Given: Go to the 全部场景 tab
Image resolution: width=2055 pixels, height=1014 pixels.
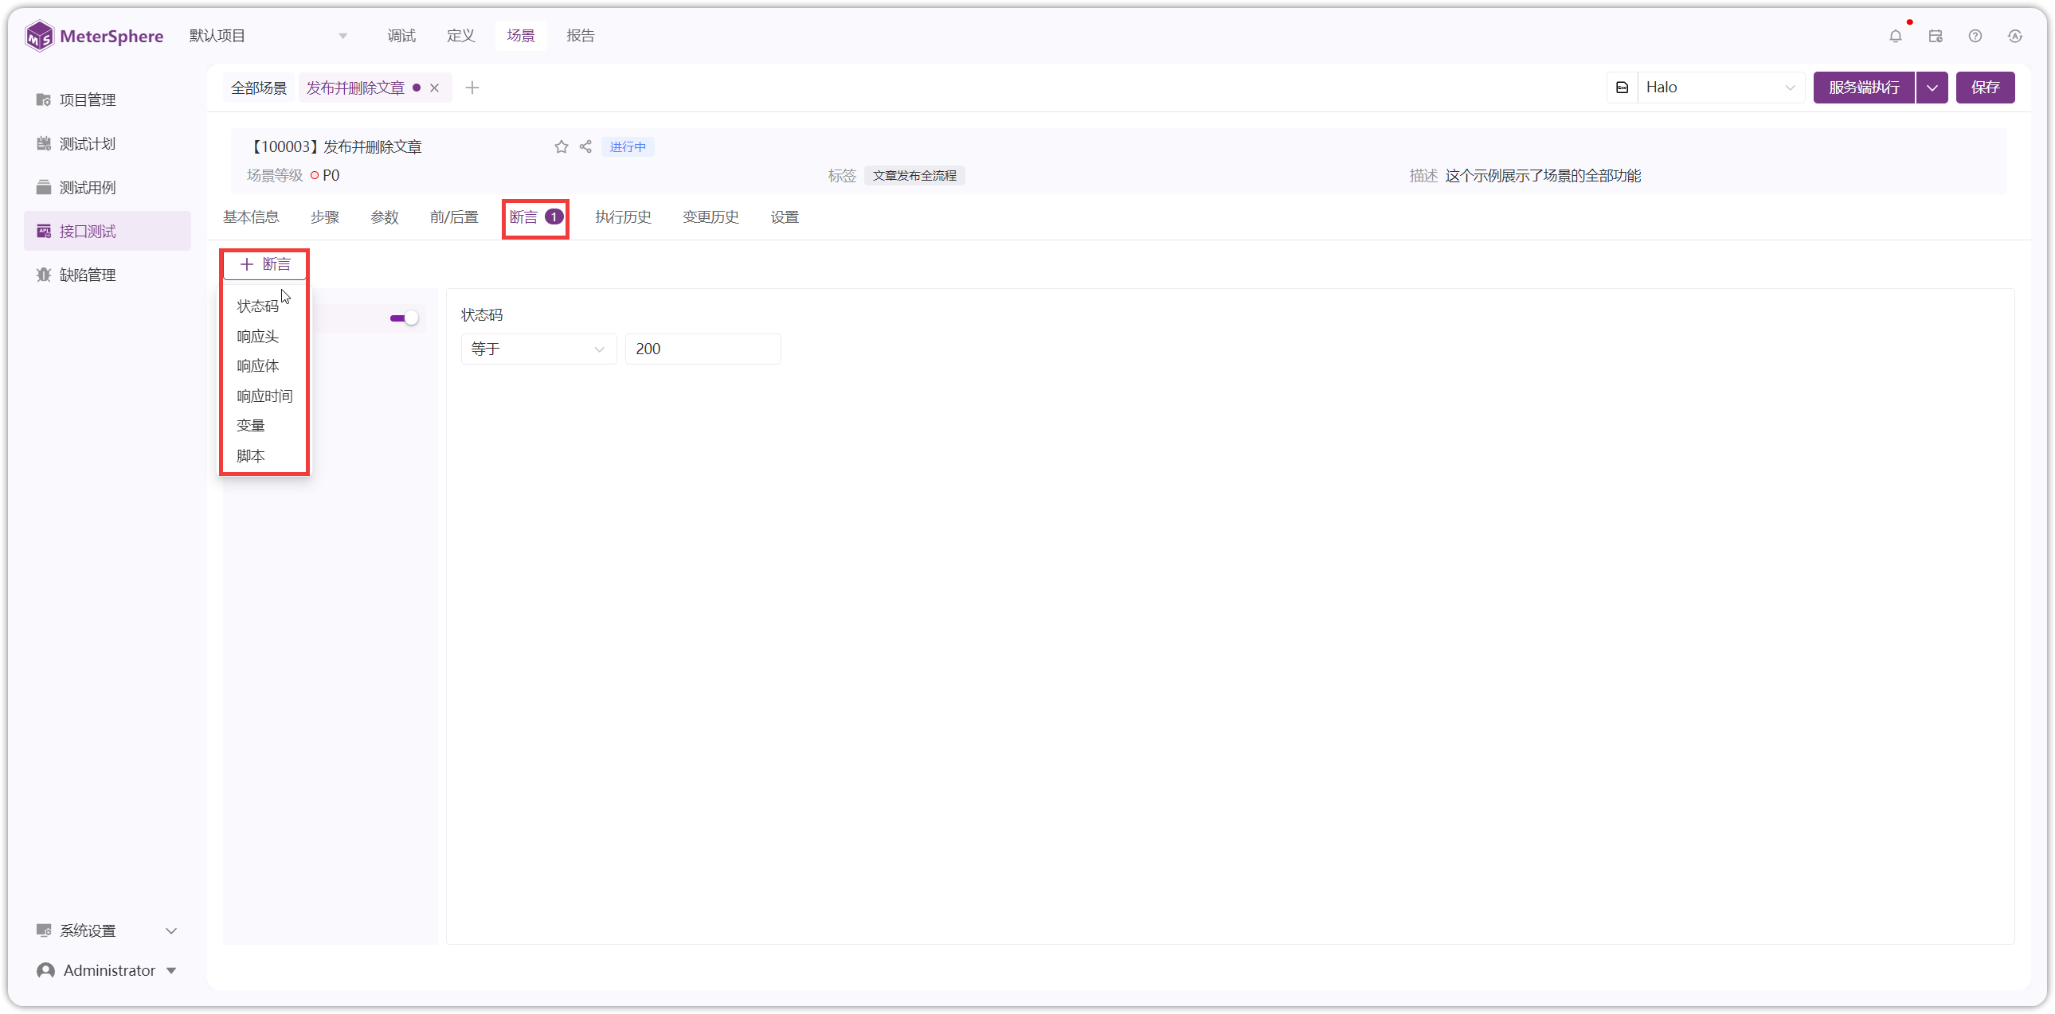Looking at the screenshot, I should pos(259,88).
